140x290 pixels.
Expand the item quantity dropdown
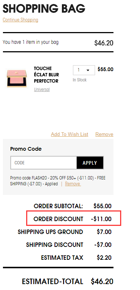(x=84, y=70)
